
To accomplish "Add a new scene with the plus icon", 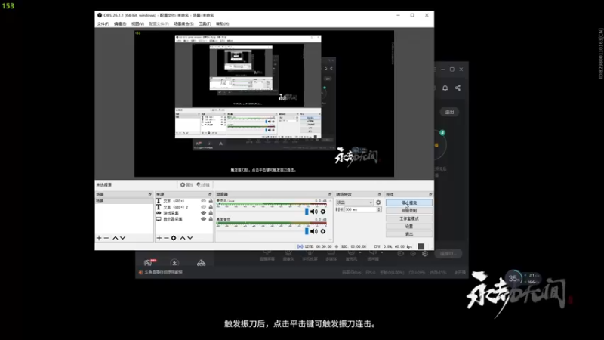I will [99, 238].
